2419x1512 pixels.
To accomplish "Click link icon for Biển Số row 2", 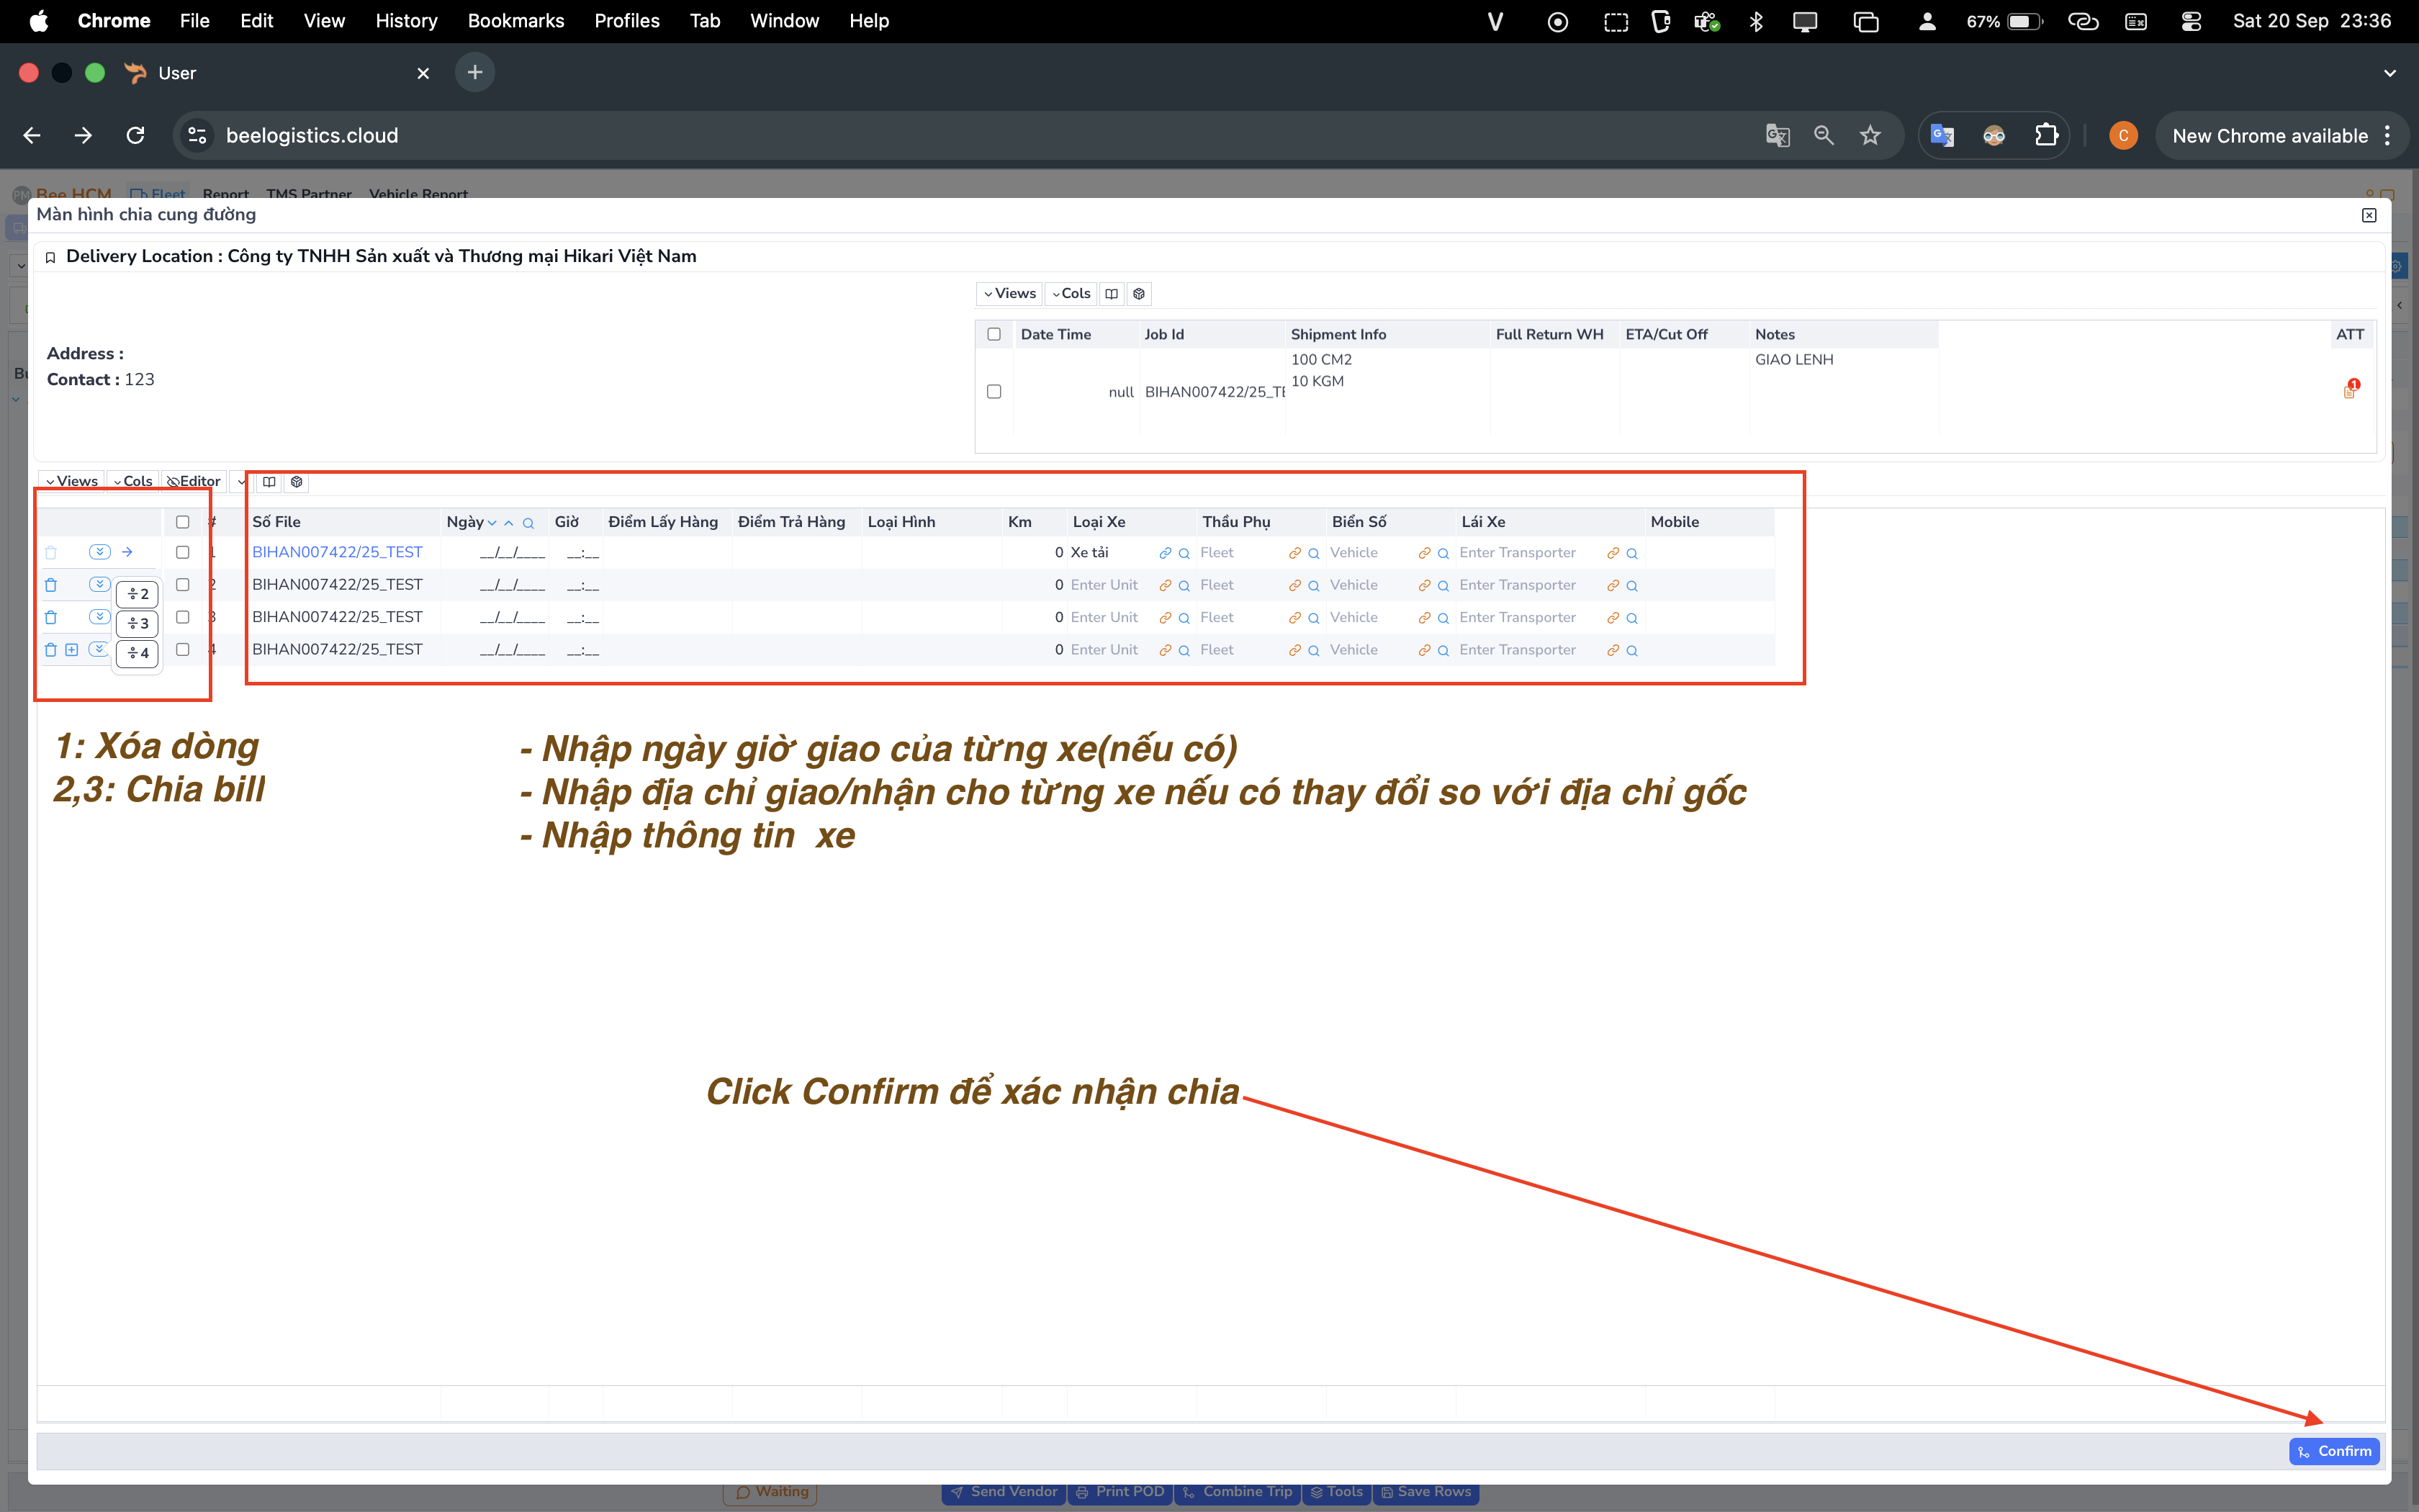I will pos(1423,586).
